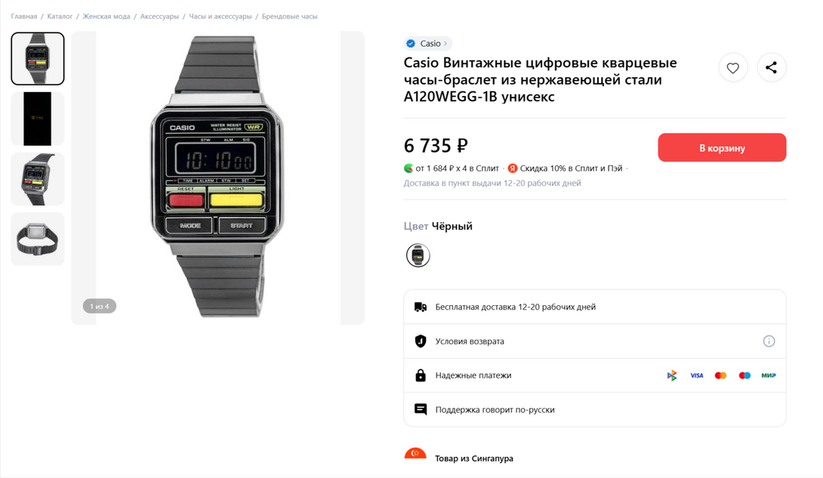Viewport: 823px width, 478px height.
Task: Select the Чёрный color swatch
Action: (x=418, y=255)
